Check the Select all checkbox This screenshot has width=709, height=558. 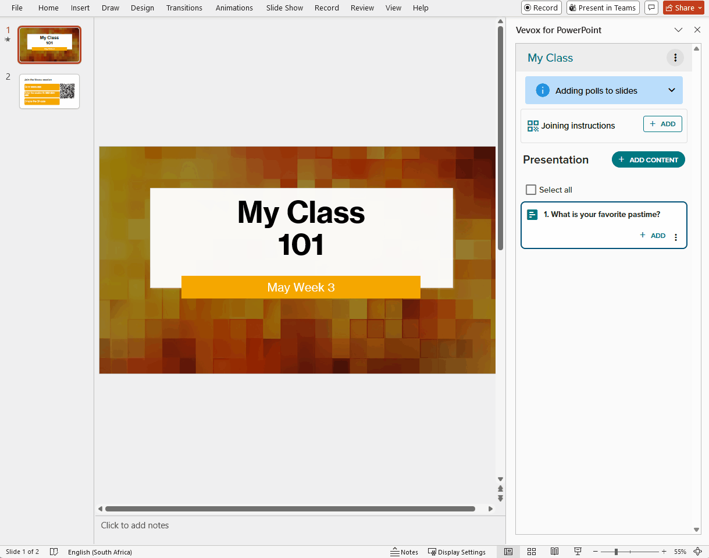coord(530,190)
